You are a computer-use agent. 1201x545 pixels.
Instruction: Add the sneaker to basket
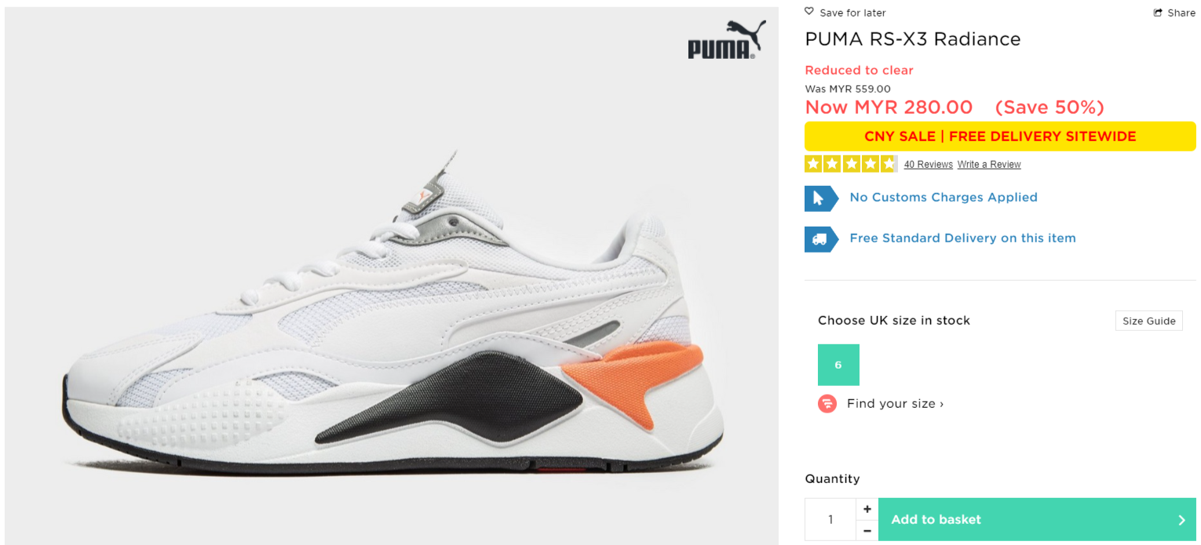1037,519
